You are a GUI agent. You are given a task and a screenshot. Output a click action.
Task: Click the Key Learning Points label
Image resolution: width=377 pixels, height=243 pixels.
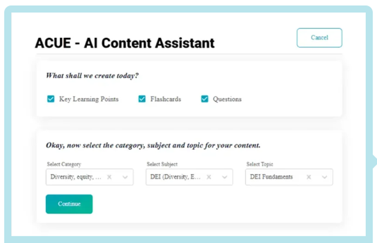pyautogui.click(x=89, y=99)
